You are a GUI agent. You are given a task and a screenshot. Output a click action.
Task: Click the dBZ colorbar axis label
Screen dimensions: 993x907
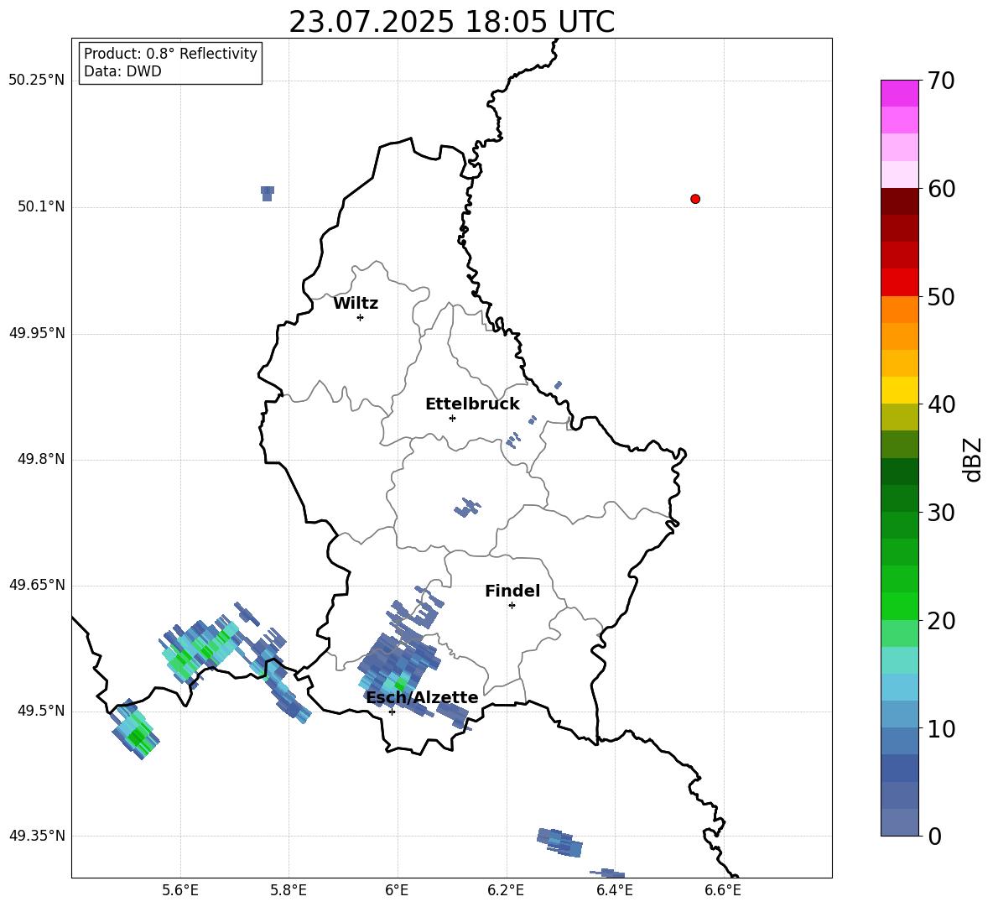click(x=971, y=459)
